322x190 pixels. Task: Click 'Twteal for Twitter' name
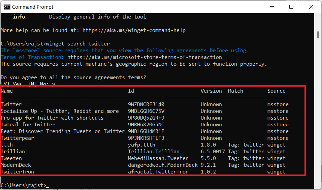[x=28, y=125]
